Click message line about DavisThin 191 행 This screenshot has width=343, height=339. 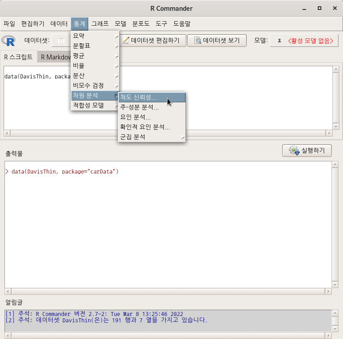tap(106, 321)
